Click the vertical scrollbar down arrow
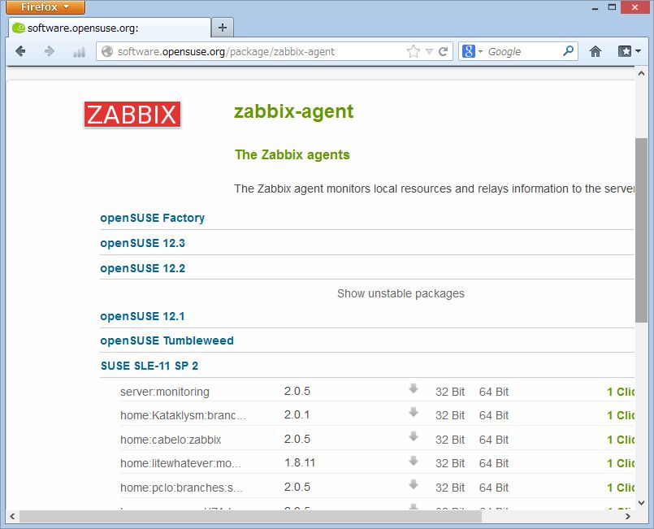 coord(641,503)
